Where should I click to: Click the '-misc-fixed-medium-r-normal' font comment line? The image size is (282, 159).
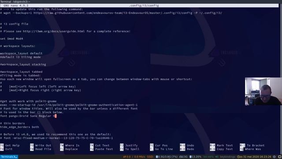click(x=56, y=138)
